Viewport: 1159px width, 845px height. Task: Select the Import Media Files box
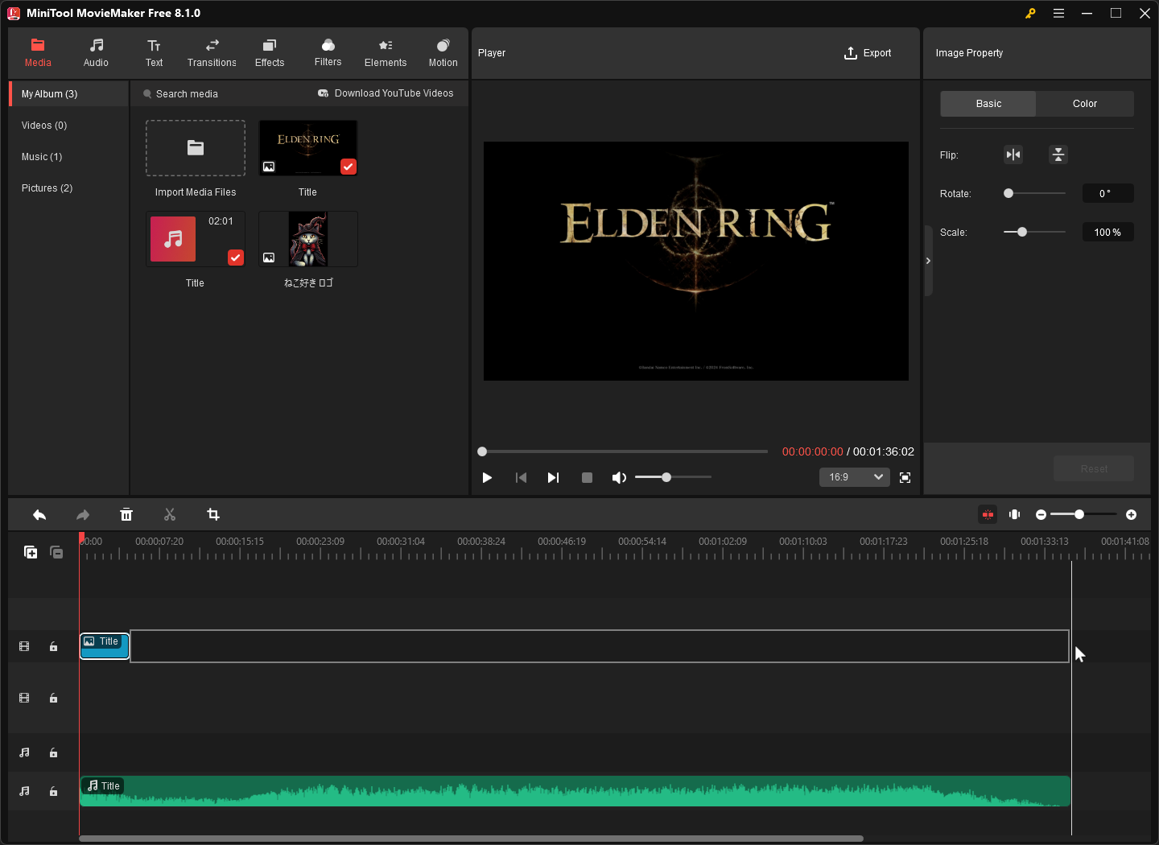pyautogui.click(x=196, y=148)
